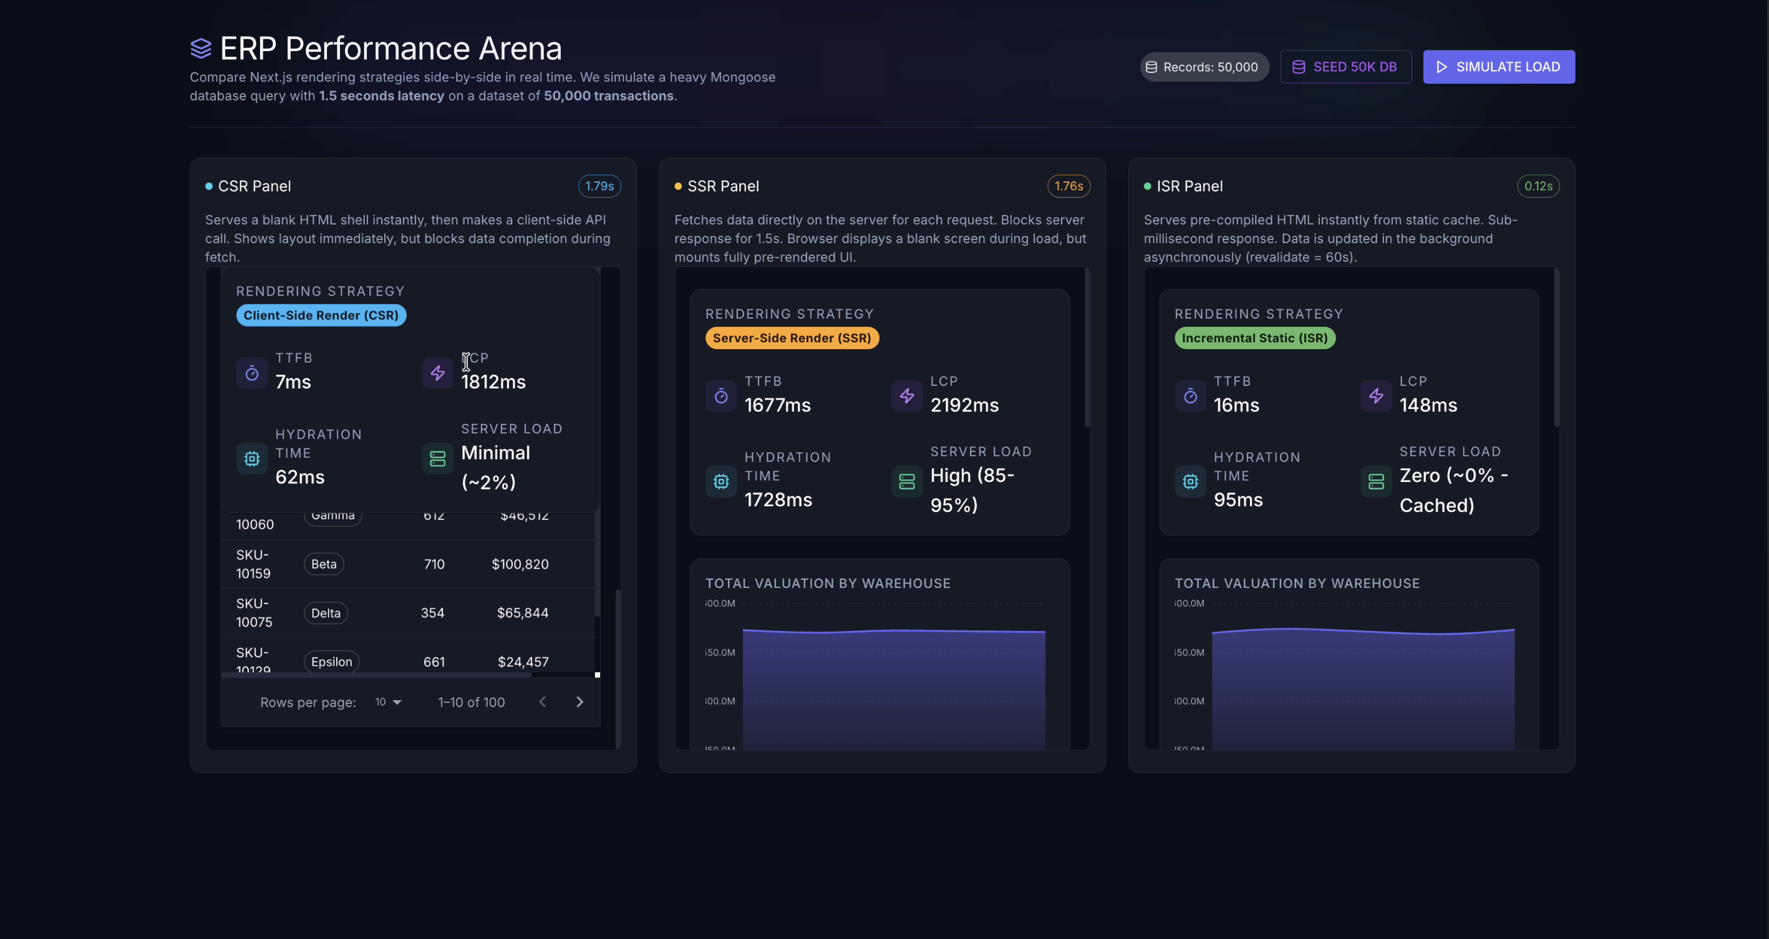Click the Delta warehouse chip
This screenshot has height=939, width=1769.
tap(326, 613)
